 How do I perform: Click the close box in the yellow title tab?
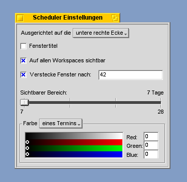[20, 18]
